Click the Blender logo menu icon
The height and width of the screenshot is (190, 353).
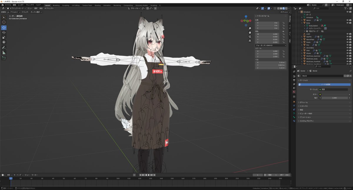pos(2,5)
